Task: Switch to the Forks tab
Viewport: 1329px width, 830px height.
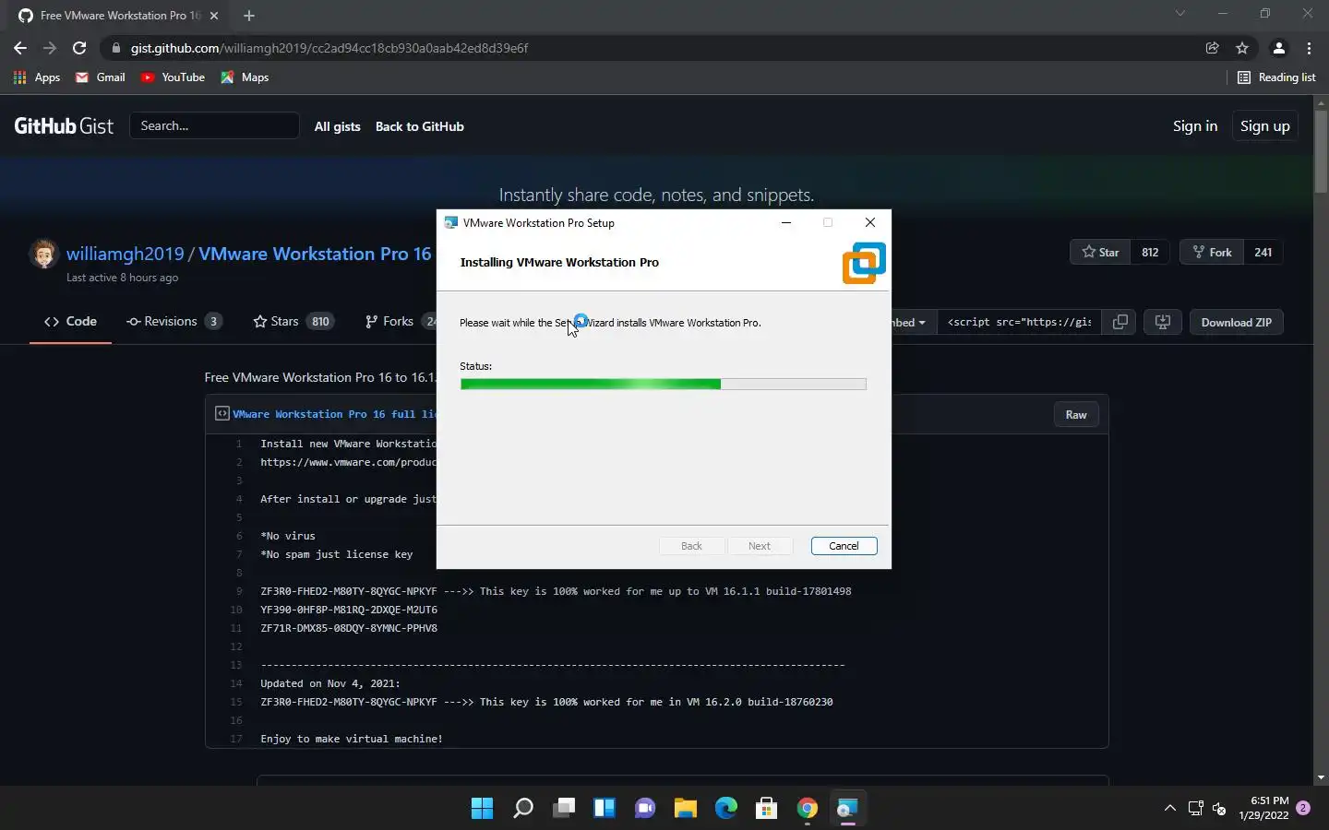Action: tap(401, 322)
